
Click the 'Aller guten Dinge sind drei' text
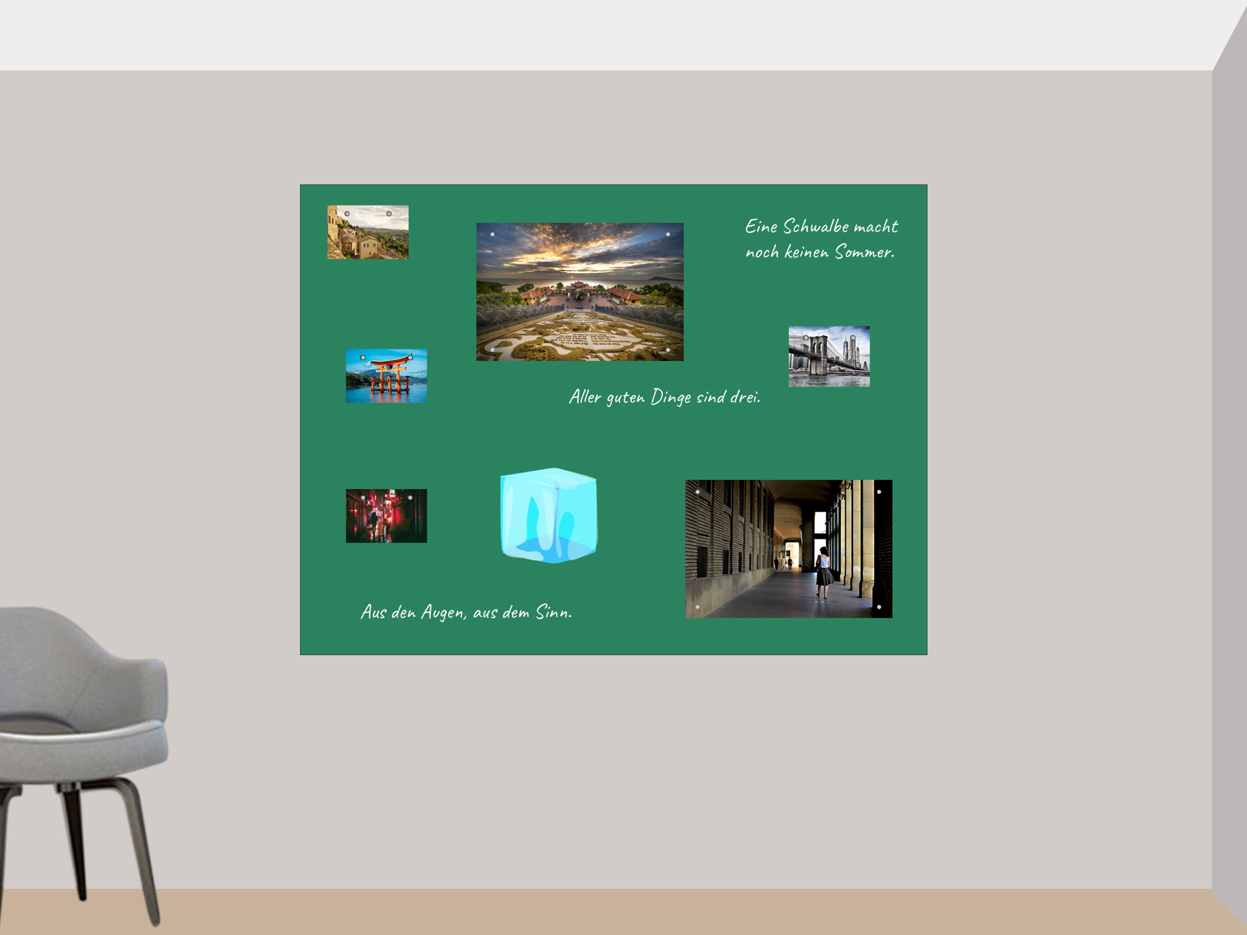[x=664, y=397]
